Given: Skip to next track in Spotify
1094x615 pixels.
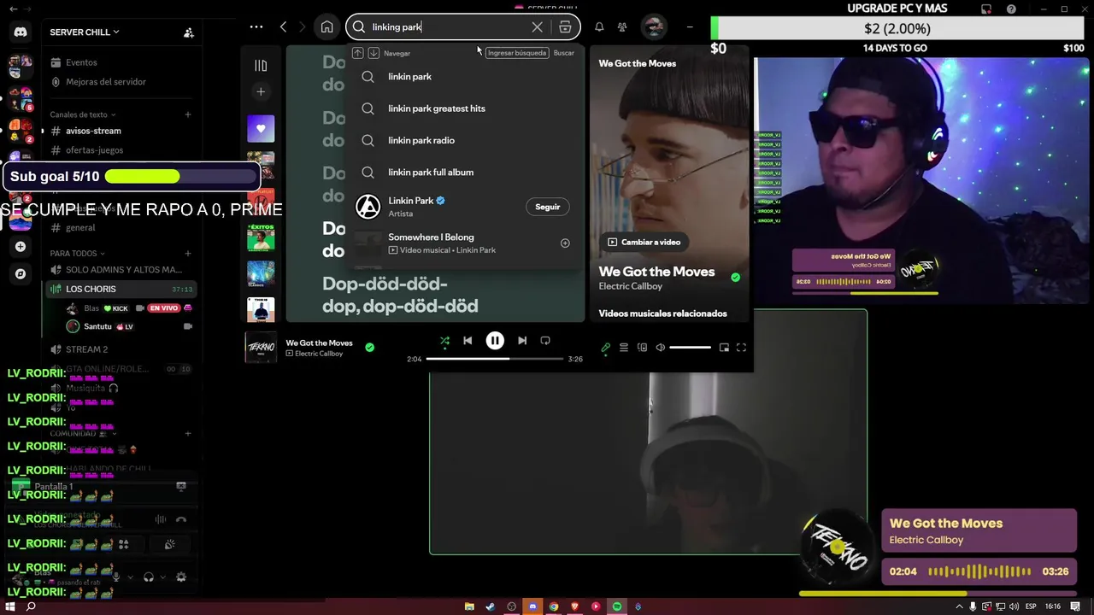Looking at the screenshot, I should coord(522,341).
